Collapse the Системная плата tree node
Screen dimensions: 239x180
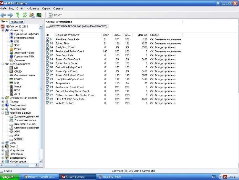(3, 64)
